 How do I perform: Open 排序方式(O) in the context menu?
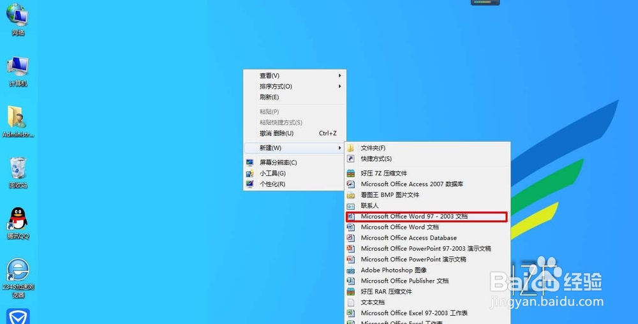click(x=295, y=86)
